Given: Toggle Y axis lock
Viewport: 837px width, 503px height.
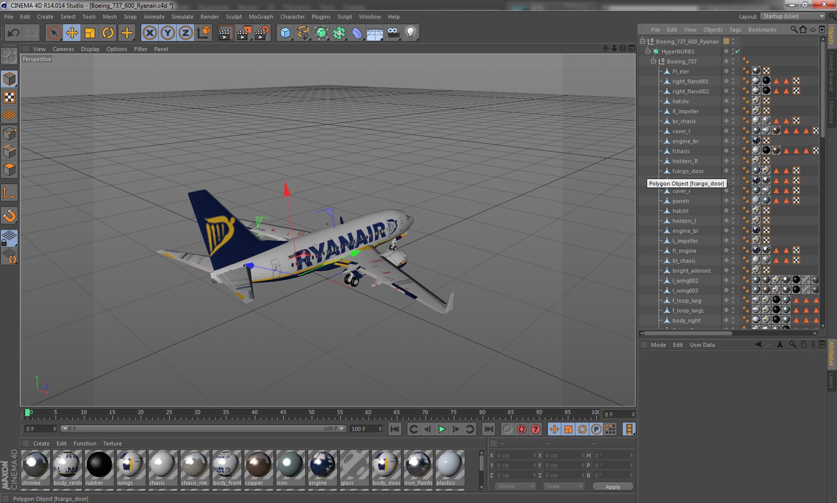Looking at the screenshot, I should coord(168,33).
